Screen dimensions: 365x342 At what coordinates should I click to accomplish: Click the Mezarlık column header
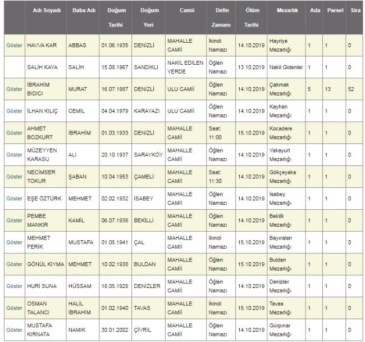(287, 11)
